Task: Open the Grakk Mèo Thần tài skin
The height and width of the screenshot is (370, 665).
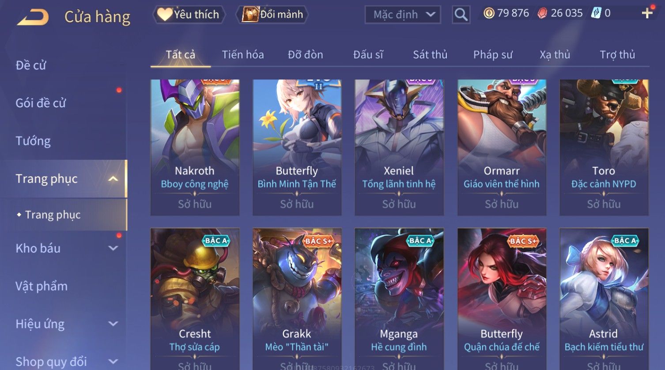Action: [x=297, y=299]
